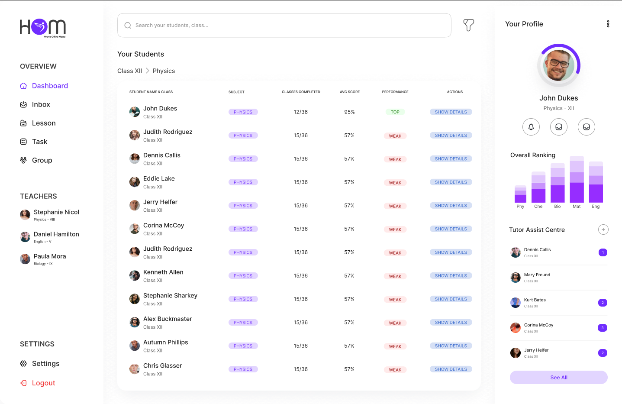The image size is (622, 404).
Task: Open the Group section
Action: click(x=42, y=160)
